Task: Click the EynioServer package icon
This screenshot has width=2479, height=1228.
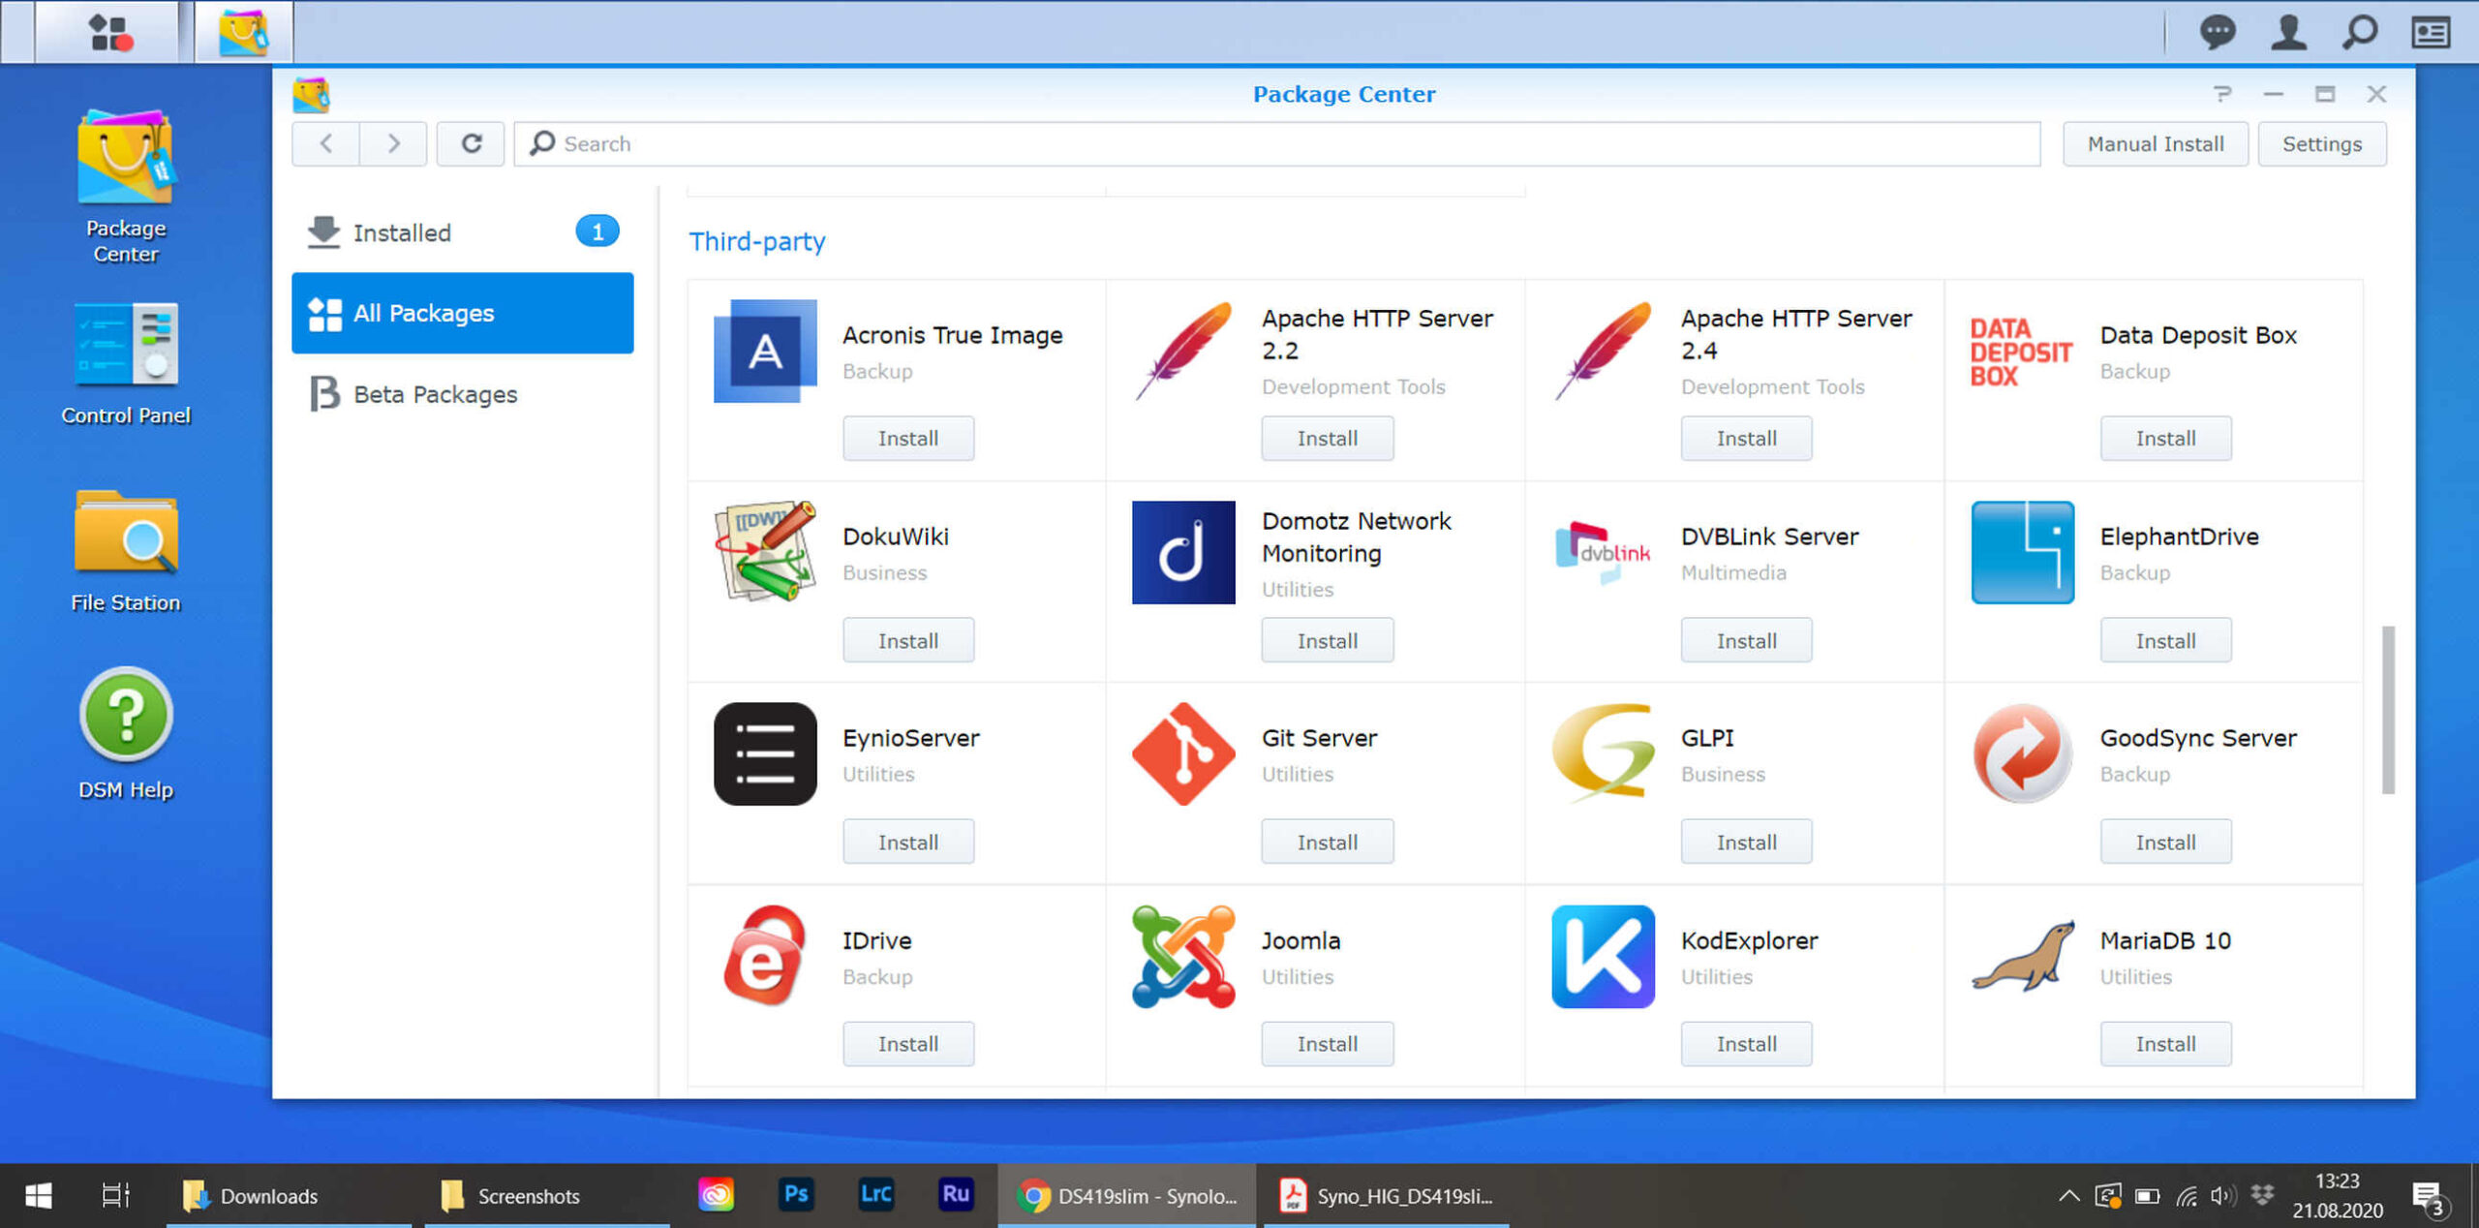Action: pos(765,753)
